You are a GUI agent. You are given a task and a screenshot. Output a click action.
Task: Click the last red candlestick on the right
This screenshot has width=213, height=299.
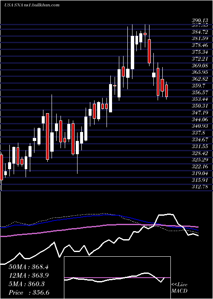click(x=167, y=91)
